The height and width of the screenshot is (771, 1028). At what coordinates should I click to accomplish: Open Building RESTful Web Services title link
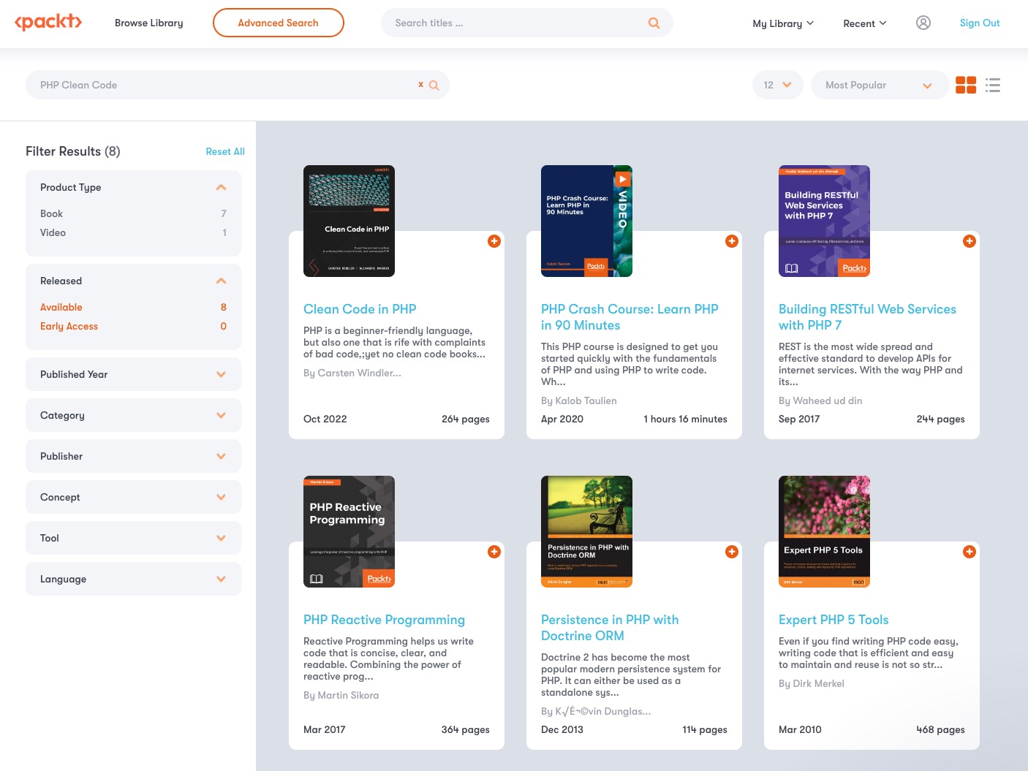coord(867,317)
